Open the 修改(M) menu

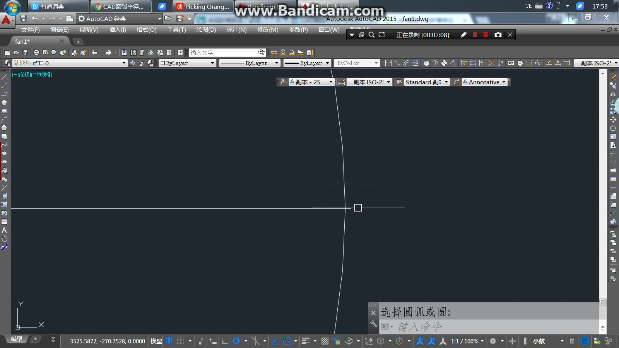point(268,30)
